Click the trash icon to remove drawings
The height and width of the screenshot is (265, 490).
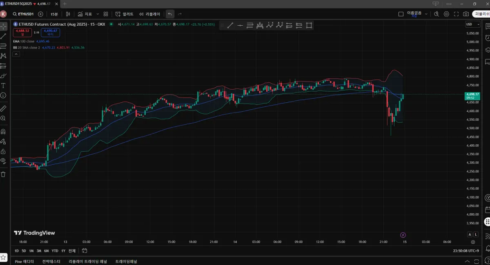coord(3,174)
